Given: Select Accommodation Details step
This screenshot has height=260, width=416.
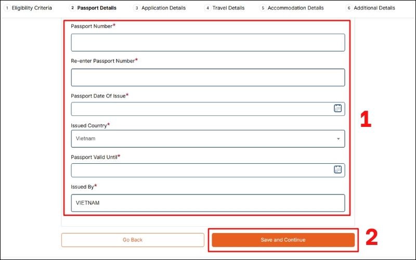Looking at the screenshot, I should [x=295, y=8].
